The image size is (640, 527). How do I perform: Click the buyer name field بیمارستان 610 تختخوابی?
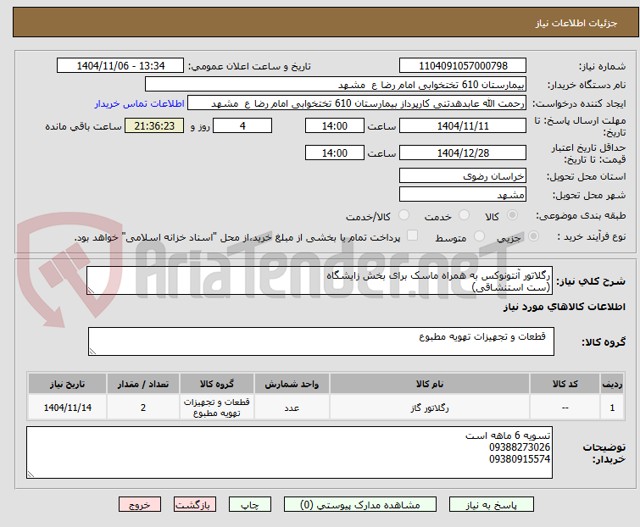click(x=336, y=85)
